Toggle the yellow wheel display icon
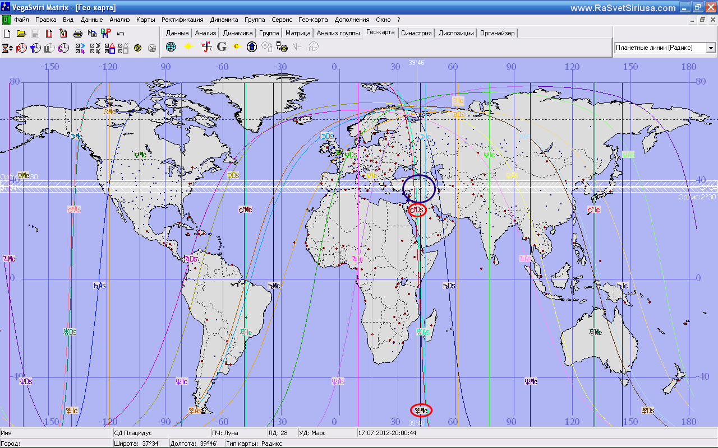Viewport: 718px width, 448px height. (136, 48)
